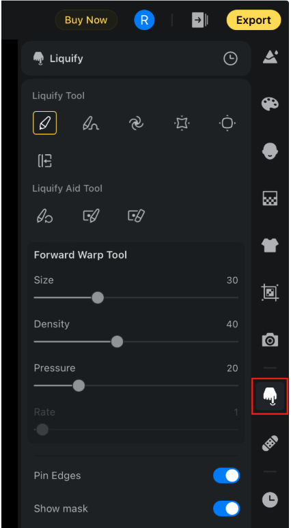Screen dimensions: 291x528
Task: Open the heal bandage tool panel
Action: pos(270,443)
